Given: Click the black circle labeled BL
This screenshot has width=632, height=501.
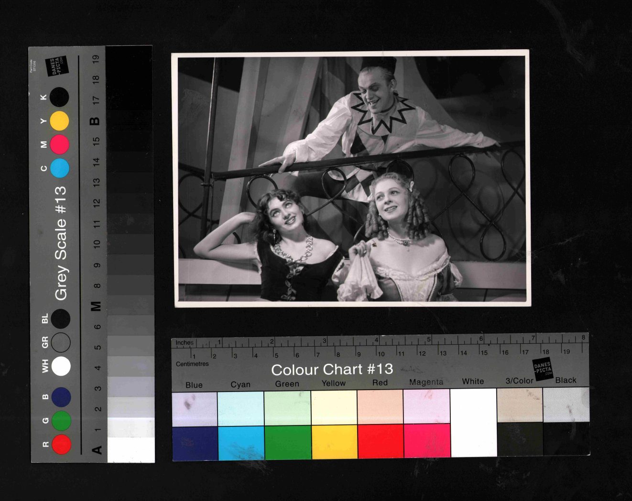Looking at the screenshot, I should coord(61,319).
